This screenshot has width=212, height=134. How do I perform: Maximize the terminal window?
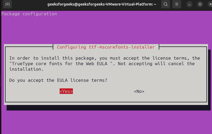[x=200, y=4]
